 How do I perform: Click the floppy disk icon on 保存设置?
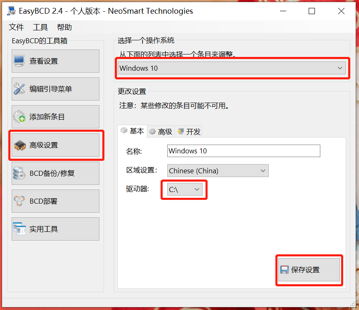[x=285, y=270]
